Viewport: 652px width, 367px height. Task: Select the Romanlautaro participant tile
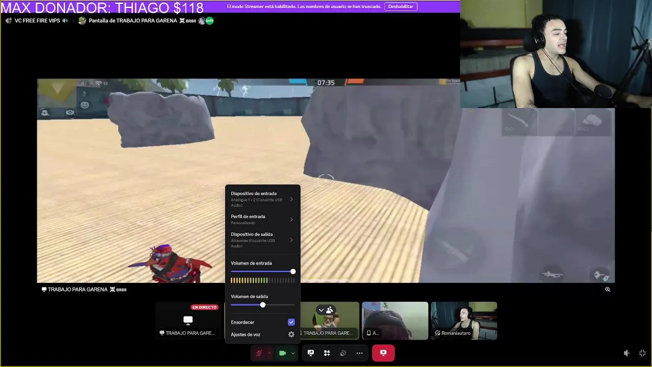pos(464,320)
